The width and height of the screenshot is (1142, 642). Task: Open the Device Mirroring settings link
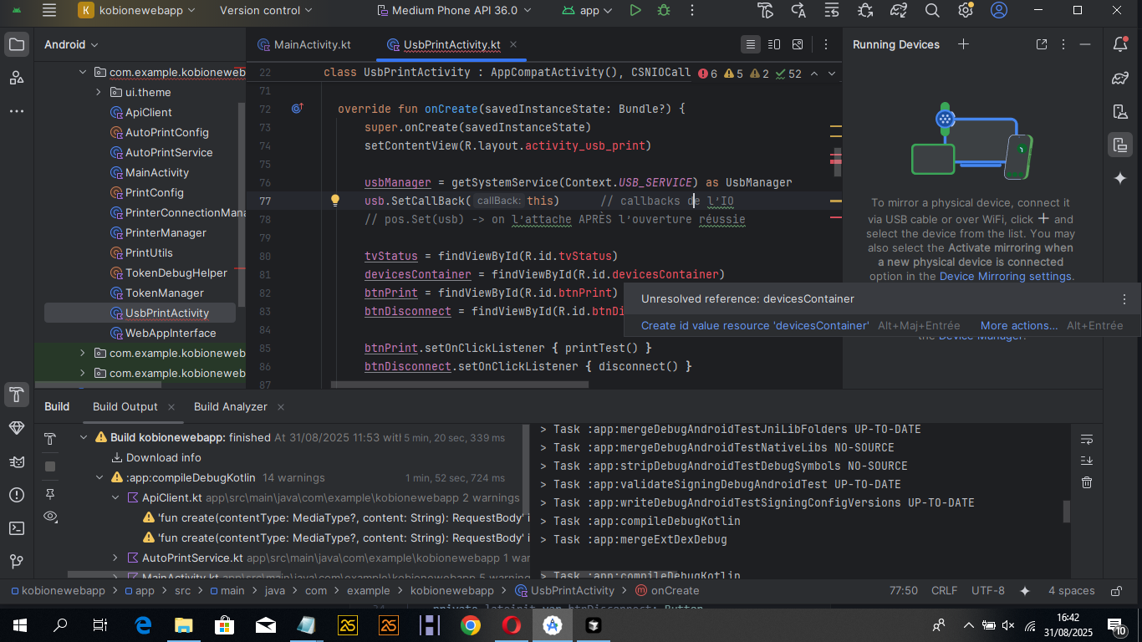tap(1005, 277)
